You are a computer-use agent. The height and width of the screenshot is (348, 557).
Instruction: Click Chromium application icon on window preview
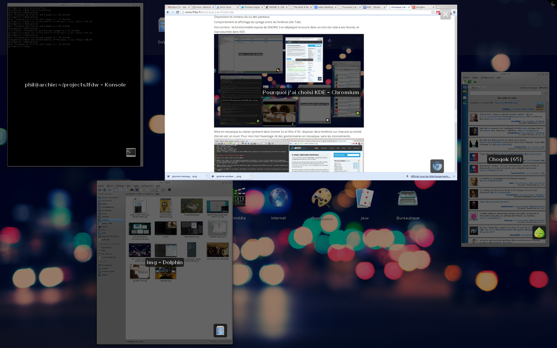[x=437, y=166]
